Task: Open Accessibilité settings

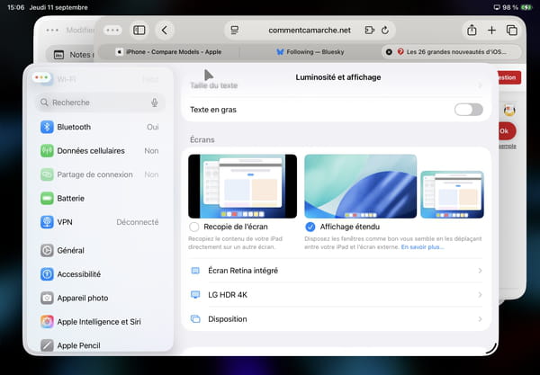Action: pyautogui.click(x=78, y=274)
